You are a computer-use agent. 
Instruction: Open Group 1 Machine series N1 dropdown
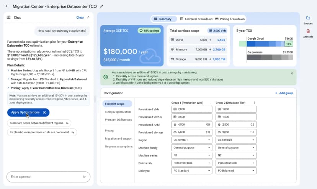(x=192, y=155)
